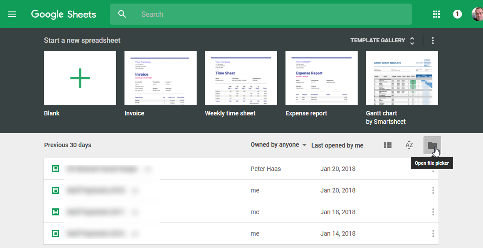Open the Invoice template thumbnail
Screen dimensions: 483x248
click(161, 78)
